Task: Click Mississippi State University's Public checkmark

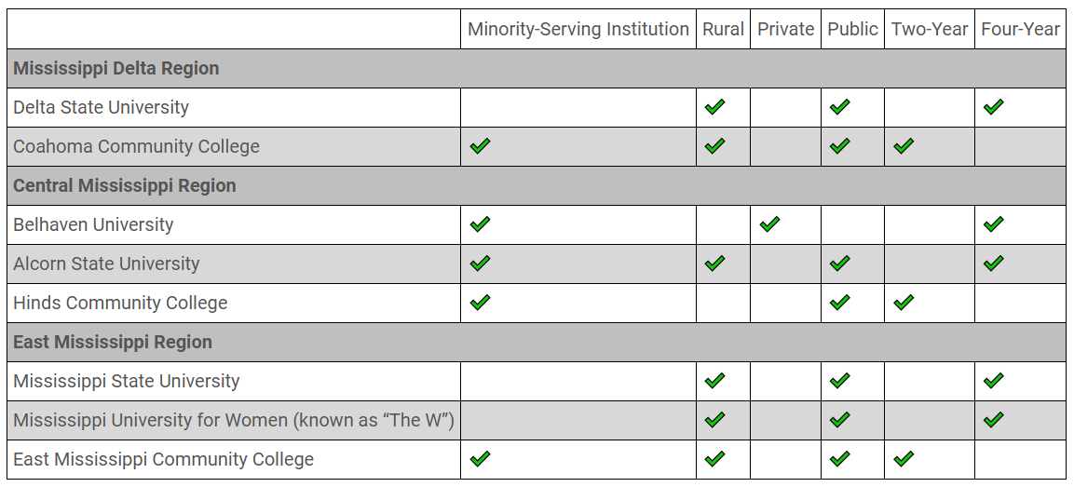Action: pyautogui.click(x=839, y=380)
